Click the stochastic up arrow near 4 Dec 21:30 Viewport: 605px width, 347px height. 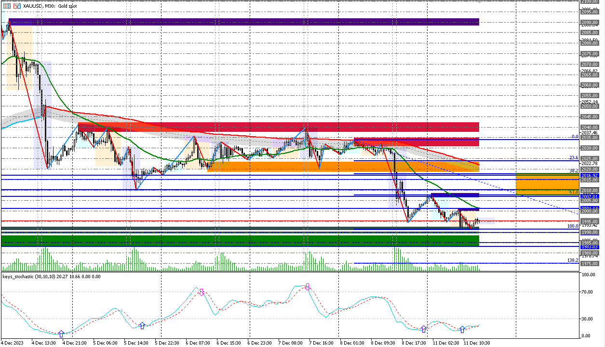tap(61, 334)
